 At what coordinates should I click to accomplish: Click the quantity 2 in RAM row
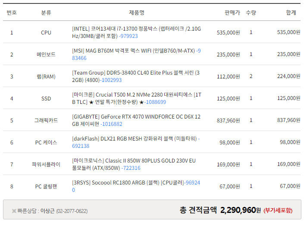point(251,76)
